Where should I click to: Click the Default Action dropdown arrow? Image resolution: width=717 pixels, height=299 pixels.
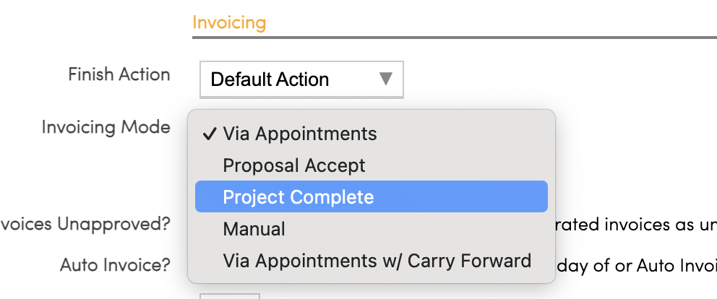tap(386, 79)
